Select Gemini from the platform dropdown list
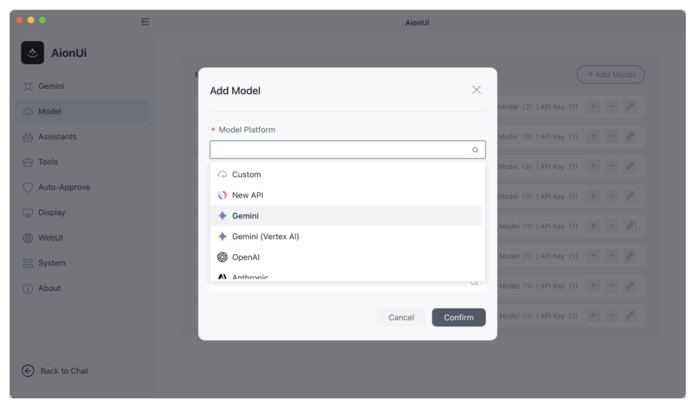The height and width of the screenshot is (404, 691). point(246,216)
